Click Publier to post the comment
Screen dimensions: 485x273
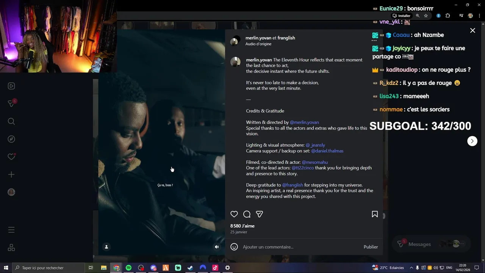[x=371, y=247]
